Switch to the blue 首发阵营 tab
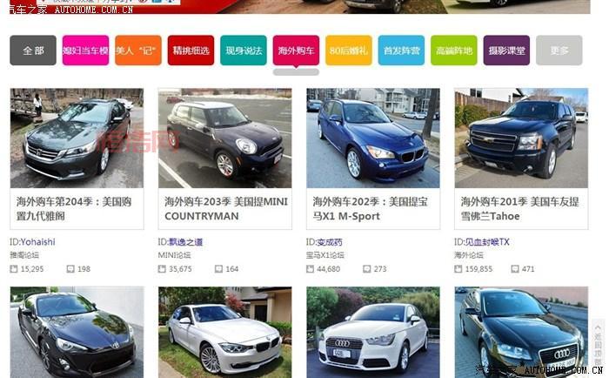The height and width of the screenshot is (378, 609). click(x=401, y=51)
